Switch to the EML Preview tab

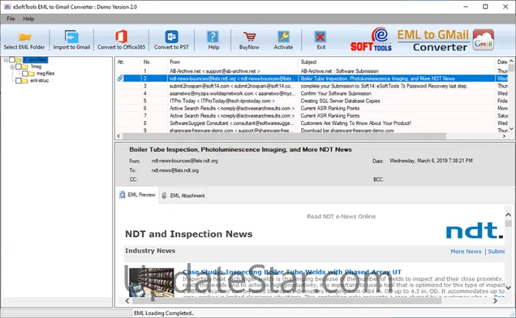click(x=137, y=194)
